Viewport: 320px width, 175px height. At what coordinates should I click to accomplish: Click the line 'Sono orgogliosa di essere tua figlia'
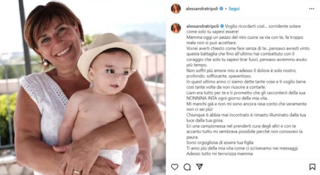(x=220, y=143)
